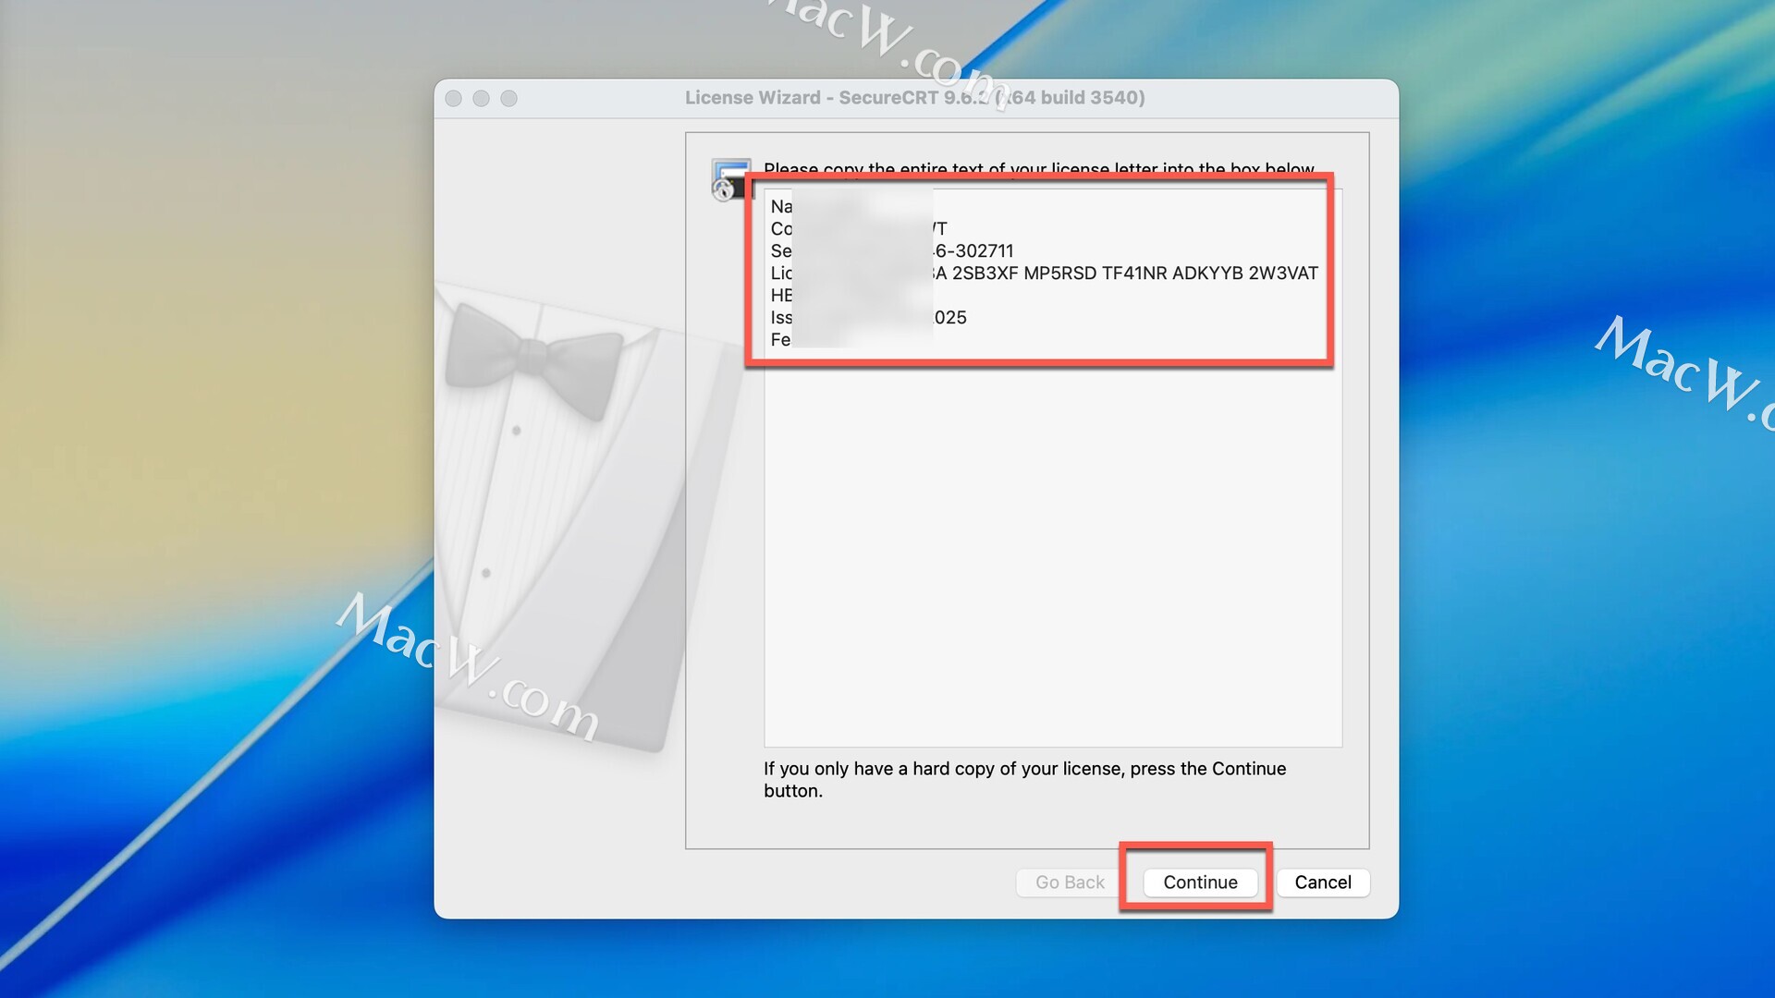This screenshot has width=1775, height=998.
Task: Click the window zoom button
Action: [508, 98]
